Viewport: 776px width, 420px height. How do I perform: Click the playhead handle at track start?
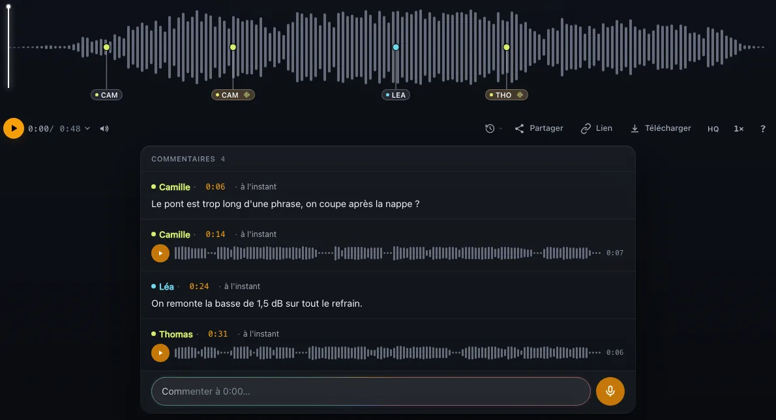point(8,7)
